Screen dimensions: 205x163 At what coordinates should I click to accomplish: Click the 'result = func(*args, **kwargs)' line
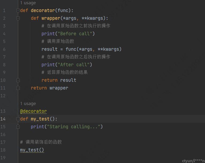(81, 49)
